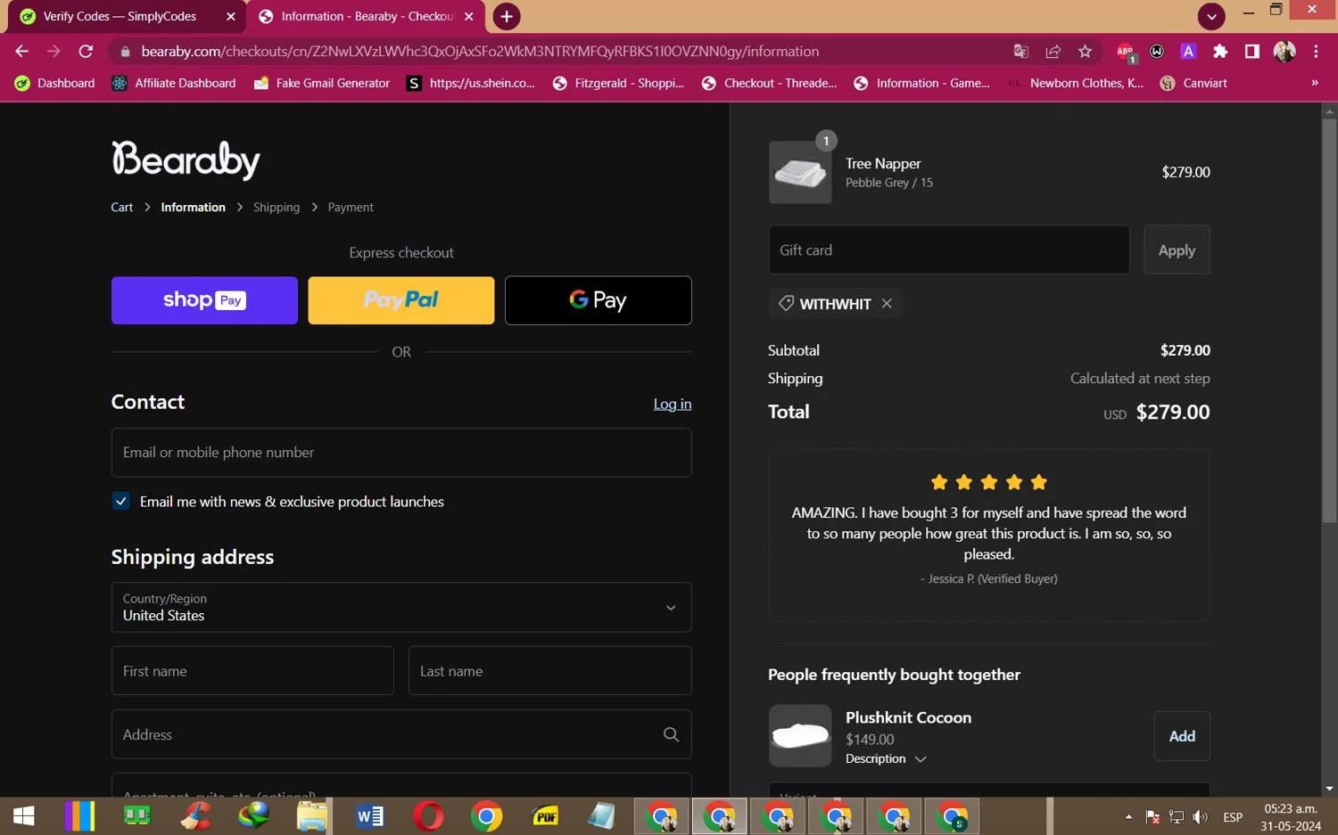The width and height of the screenshot is (1338, 835).
Task: Share this page using the share icon
Action: point(1053,52)
